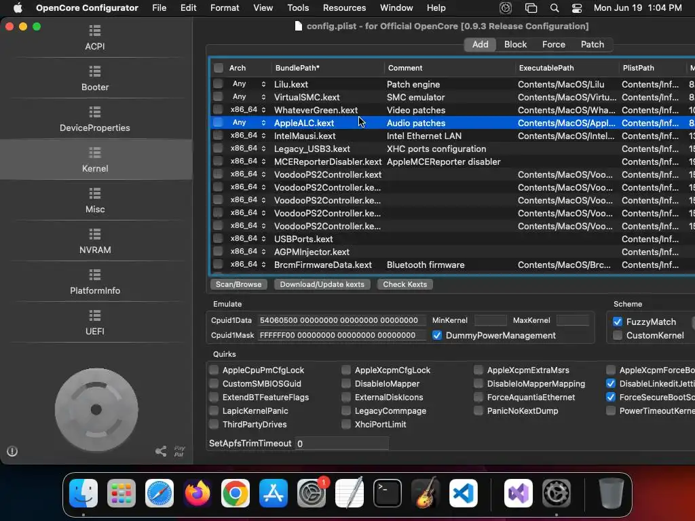Image resolution: width=695 pixels, height=521 pixels.
Task: Open Finder from the dock
Action: coord(83,493)
